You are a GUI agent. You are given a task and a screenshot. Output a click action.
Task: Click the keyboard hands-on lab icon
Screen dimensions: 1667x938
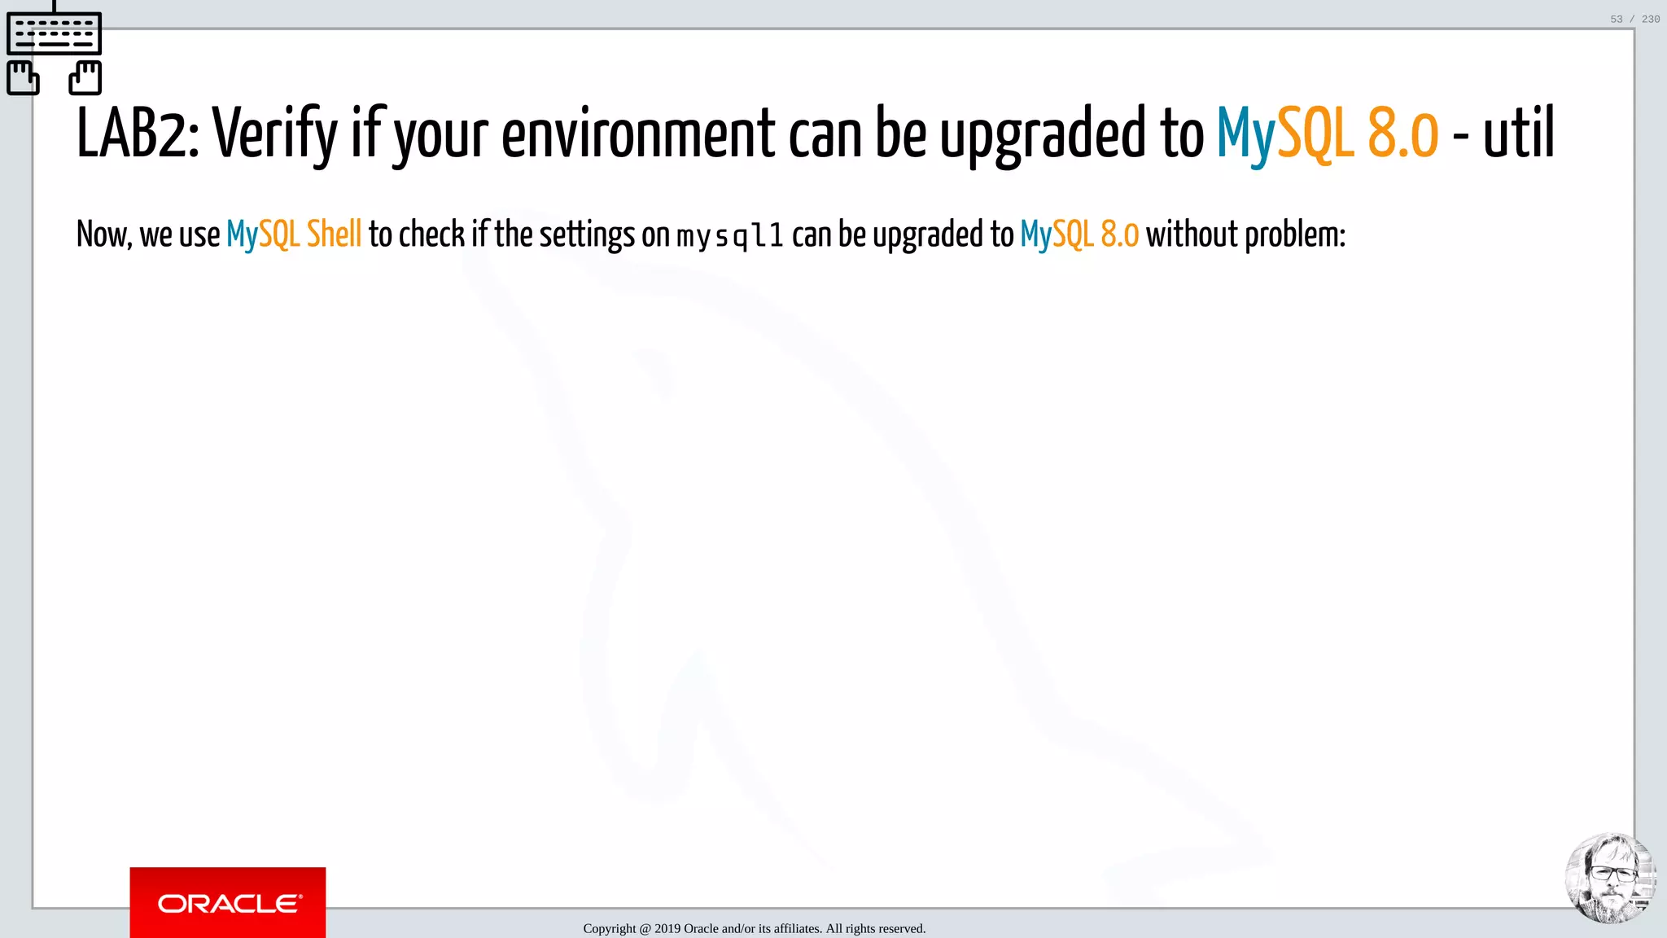(54, 49)
